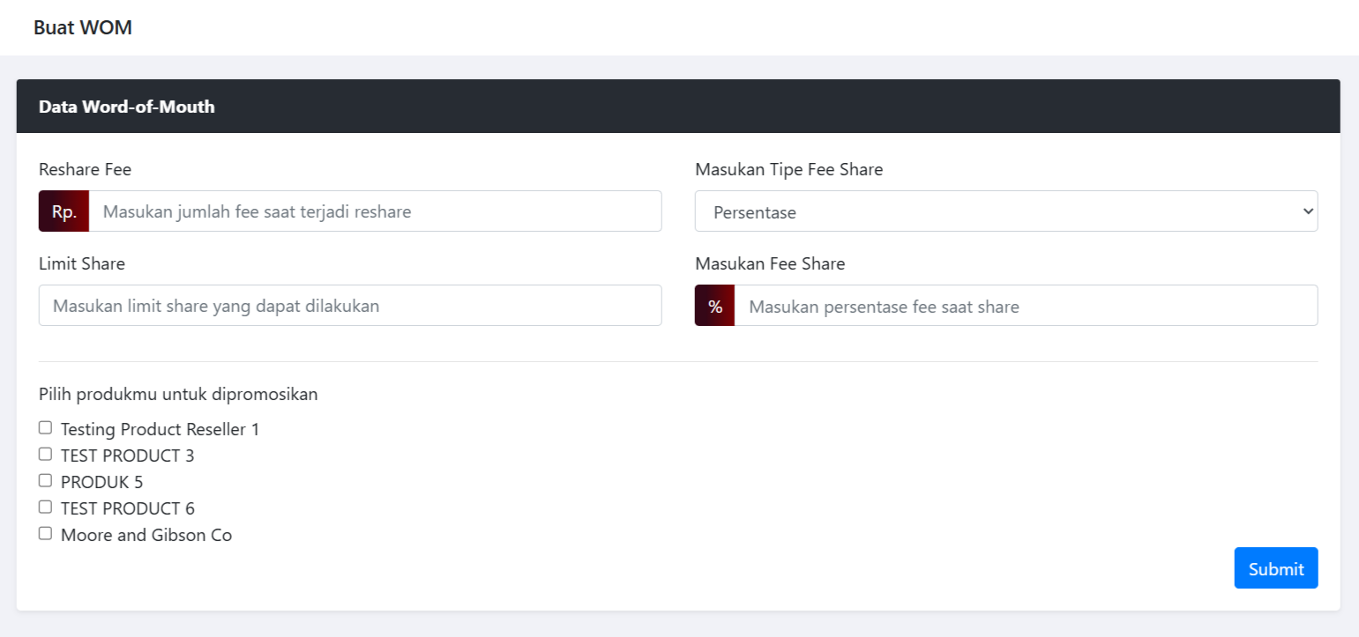Focus the Masukan Fee Share percentage field
1359x637 pixels.
point(1026,306)
